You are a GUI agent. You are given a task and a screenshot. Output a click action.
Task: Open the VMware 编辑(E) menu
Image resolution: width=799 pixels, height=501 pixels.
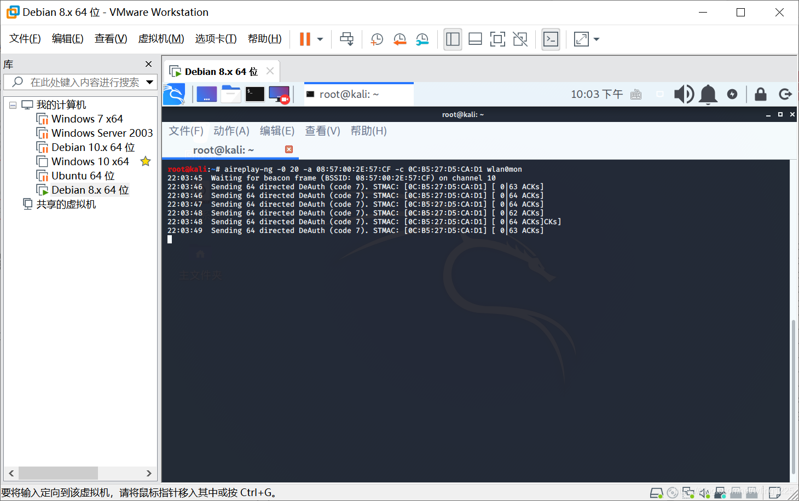tap(68, 39)
